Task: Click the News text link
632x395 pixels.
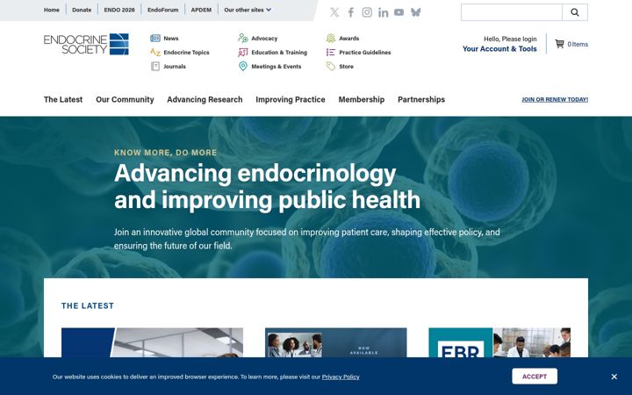Action: 171,39
